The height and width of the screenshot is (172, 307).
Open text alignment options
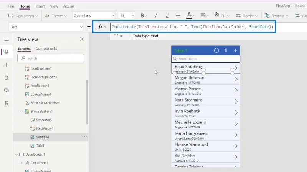(204, 16)
